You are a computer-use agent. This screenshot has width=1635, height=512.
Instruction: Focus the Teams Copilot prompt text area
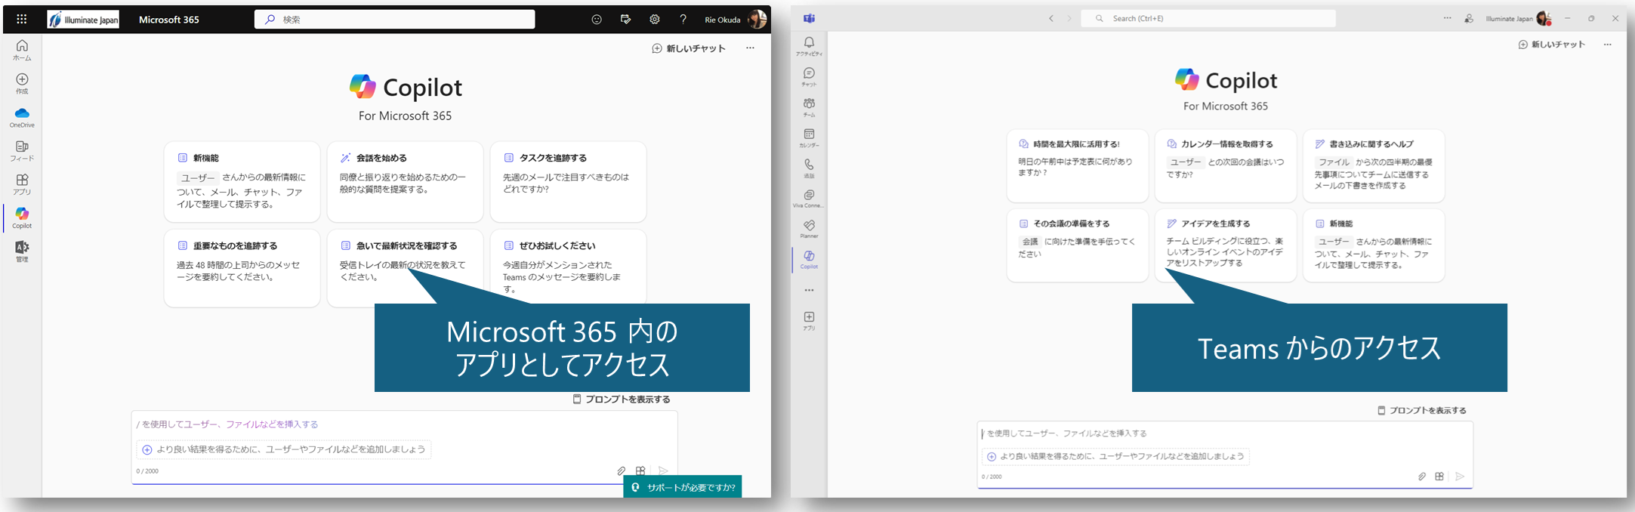1224,433
